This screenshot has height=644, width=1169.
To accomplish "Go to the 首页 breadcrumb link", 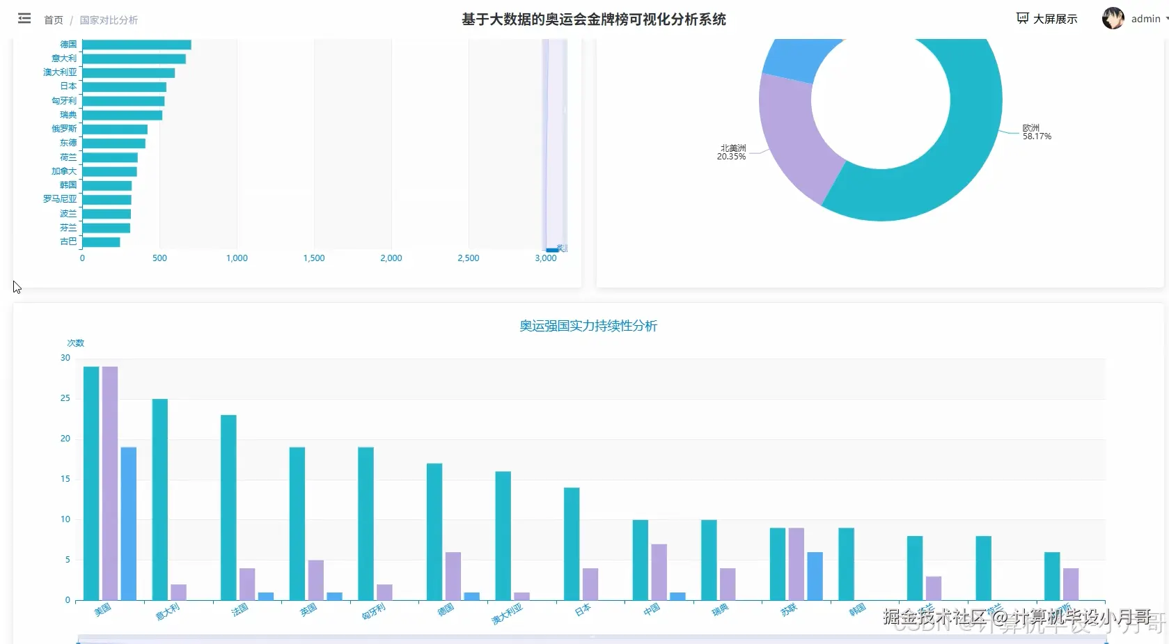I will [x=54, y=20].
